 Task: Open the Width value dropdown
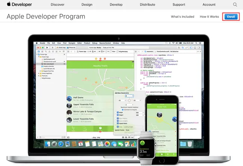[x=139, y=113]
